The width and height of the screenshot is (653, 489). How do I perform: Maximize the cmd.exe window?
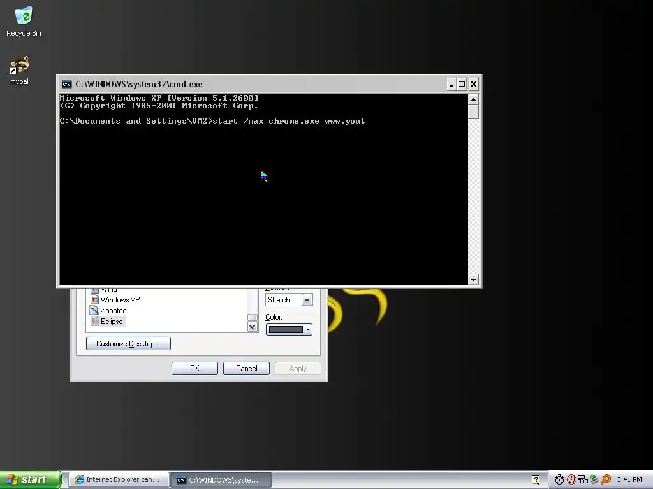click(x=462, y=85)
